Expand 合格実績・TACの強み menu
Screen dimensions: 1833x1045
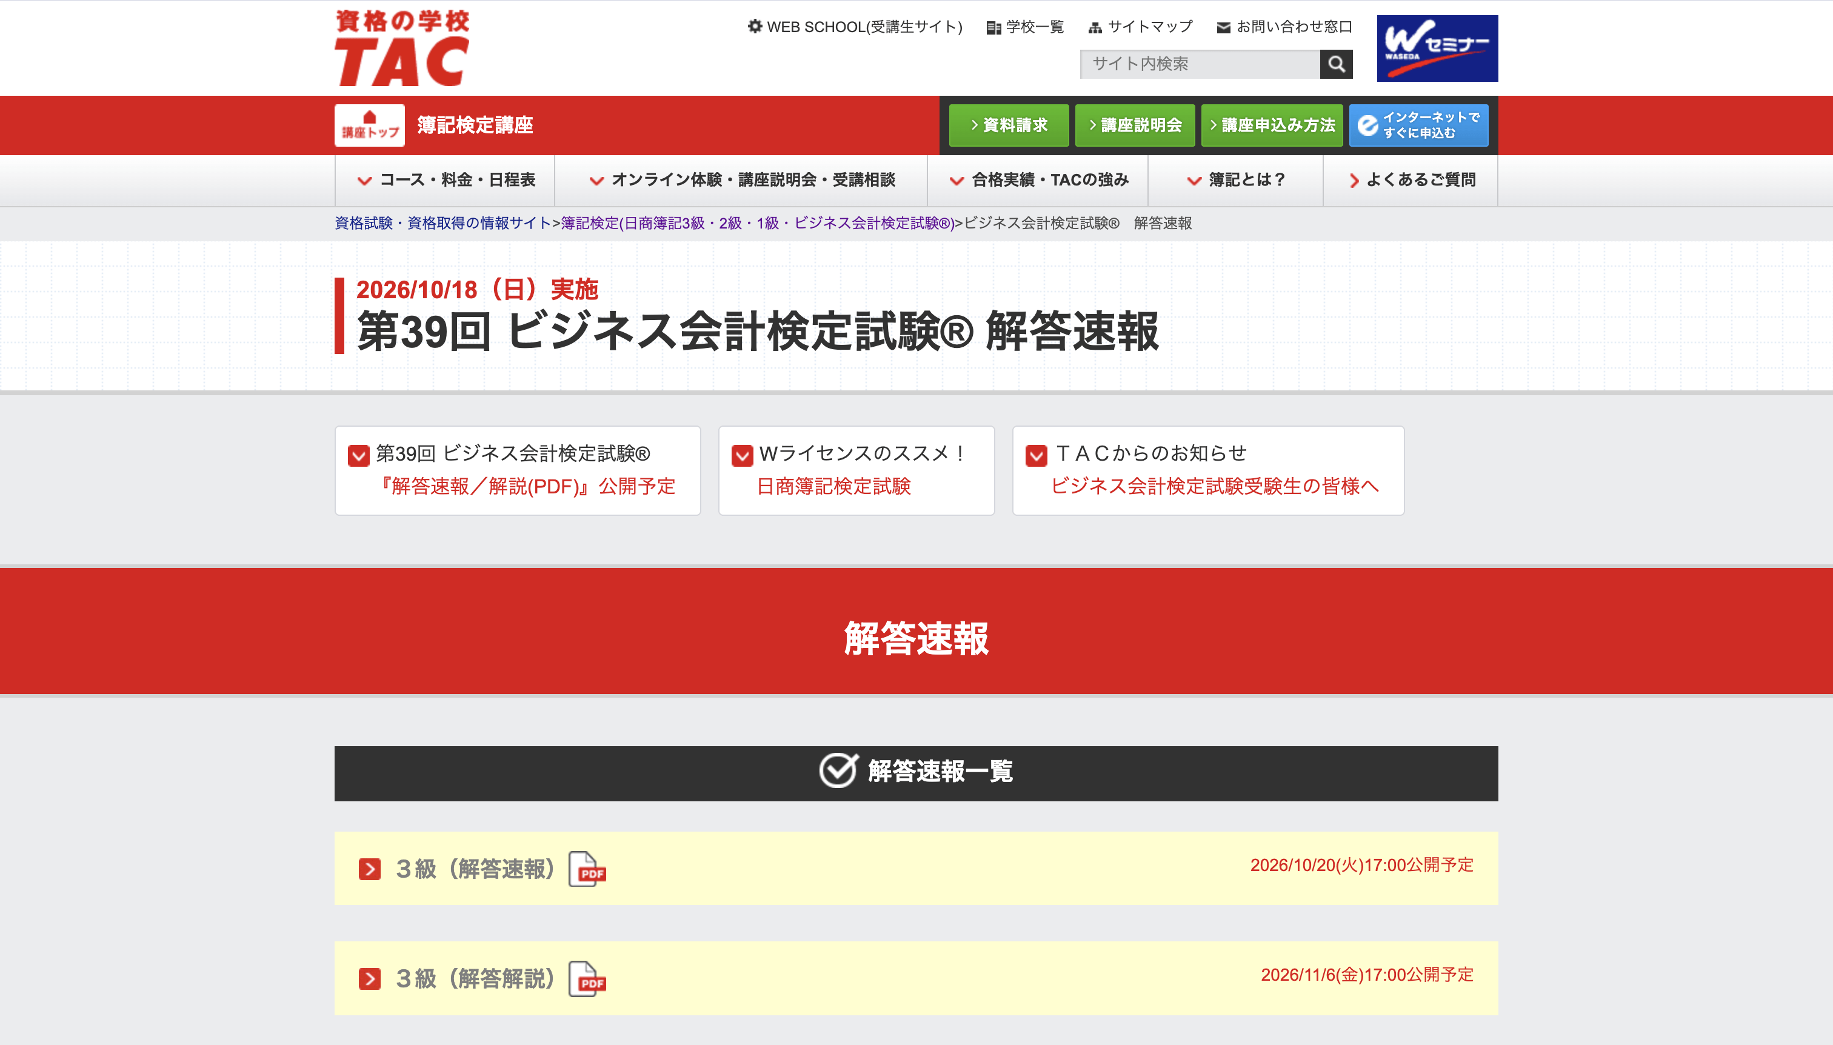1038,180
